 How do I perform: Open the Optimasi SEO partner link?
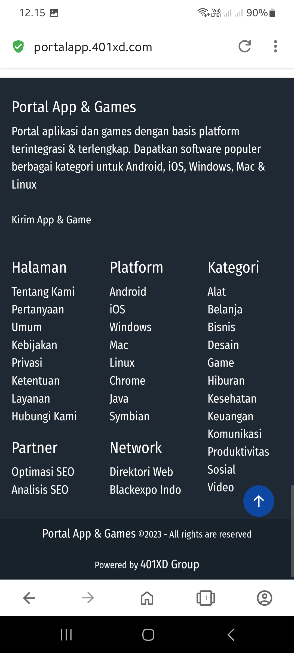point(43,472)
